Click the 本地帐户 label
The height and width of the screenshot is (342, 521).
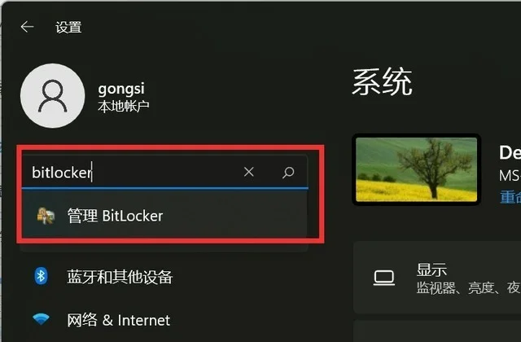(x=123, y=107)
